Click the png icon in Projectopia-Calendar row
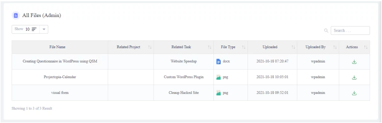This screenshot has width=382, height=123. coord(218,77)
